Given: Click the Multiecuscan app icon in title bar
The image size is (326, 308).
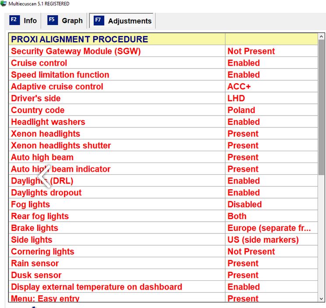Looking at the screenshot, I should coord(4,4).
